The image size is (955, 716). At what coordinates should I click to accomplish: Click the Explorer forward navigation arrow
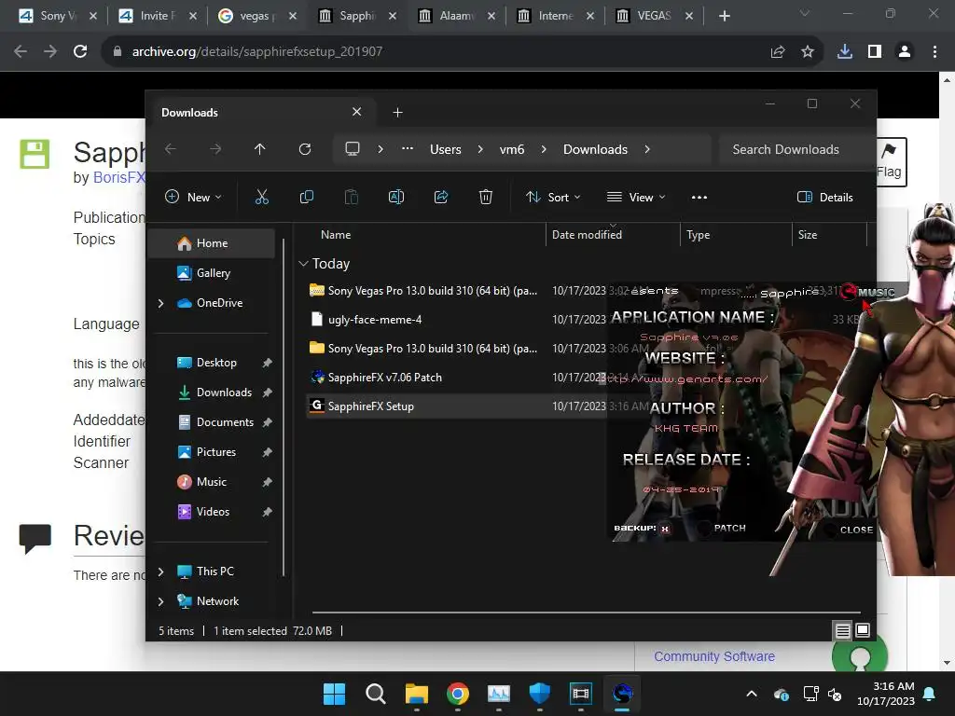[x=215, y=149]
